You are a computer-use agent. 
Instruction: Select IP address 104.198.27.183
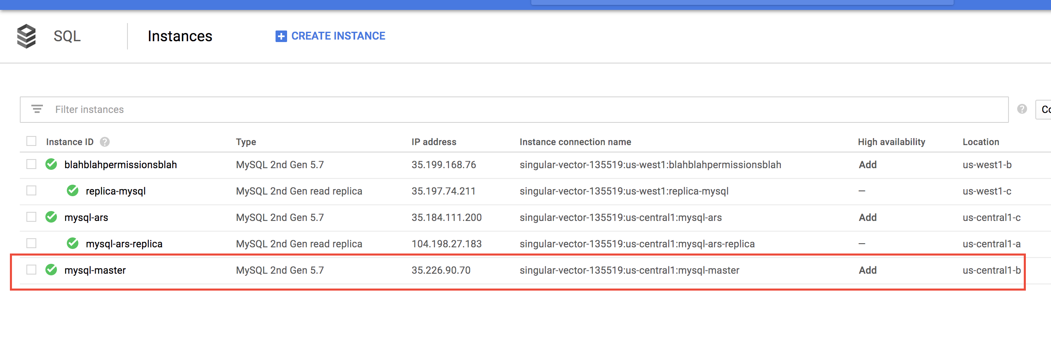pos(447,244)
